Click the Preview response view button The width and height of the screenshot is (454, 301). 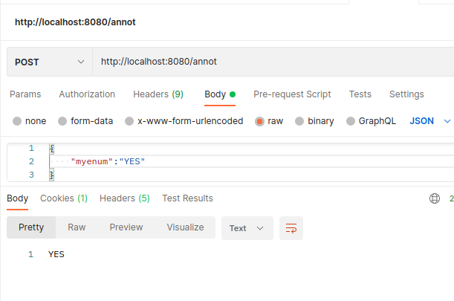coord(126,227)
